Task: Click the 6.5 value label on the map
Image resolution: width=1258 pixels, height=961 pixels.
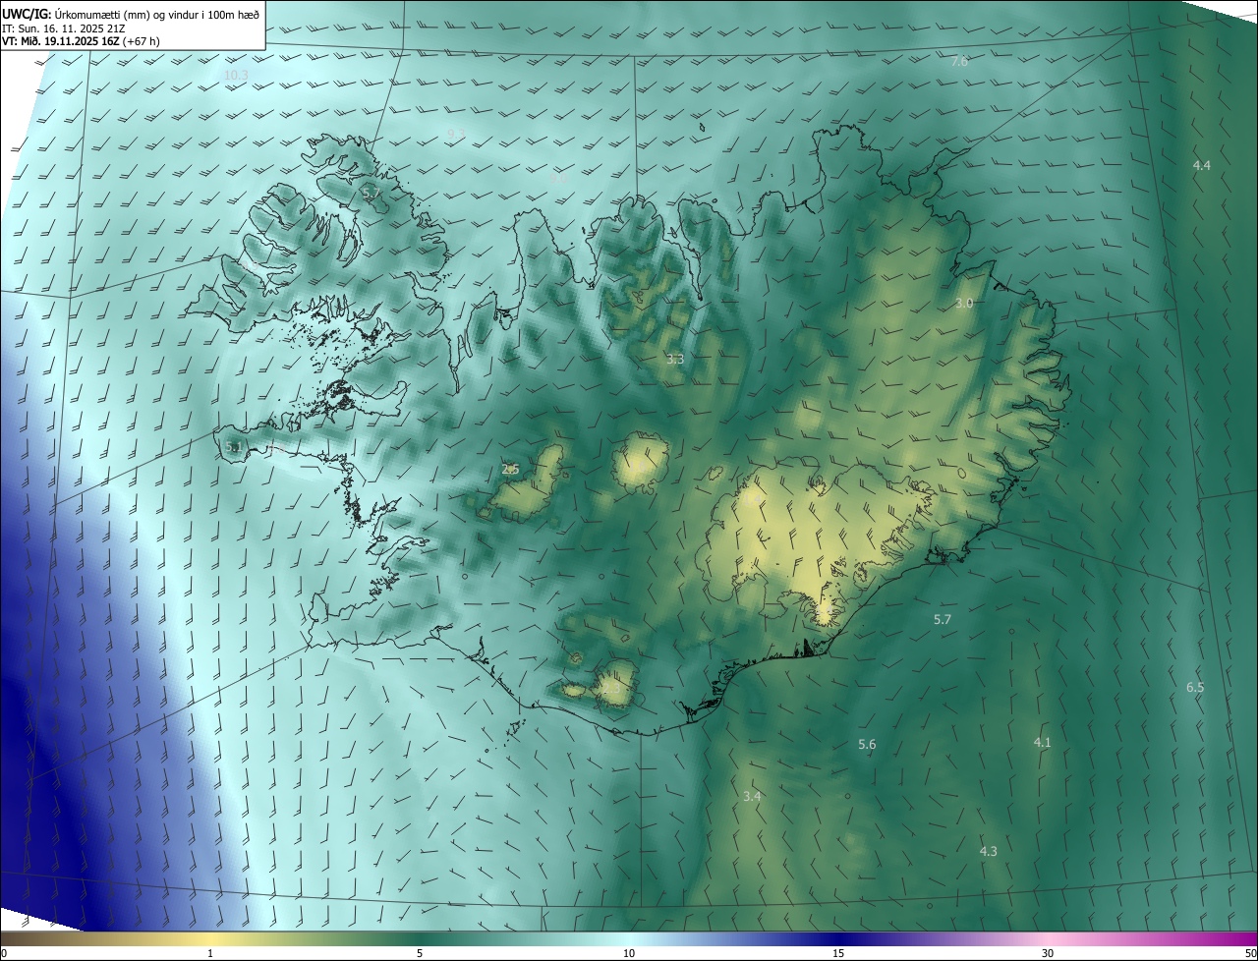Action: click(x=1195, y=688)
